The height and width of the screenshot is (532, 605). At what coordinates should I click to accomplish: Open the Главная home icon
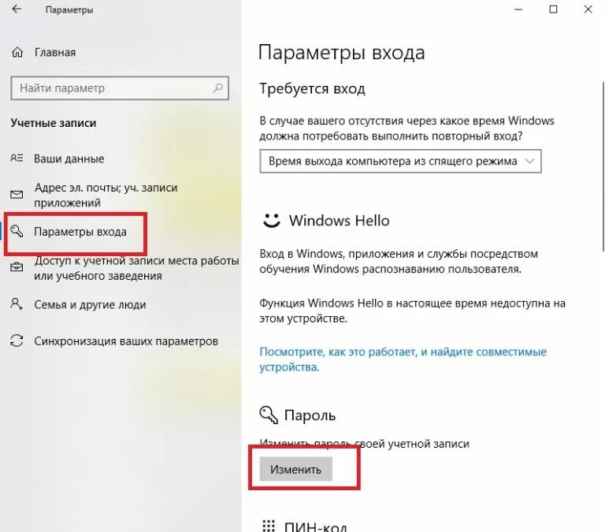point(17,52)
